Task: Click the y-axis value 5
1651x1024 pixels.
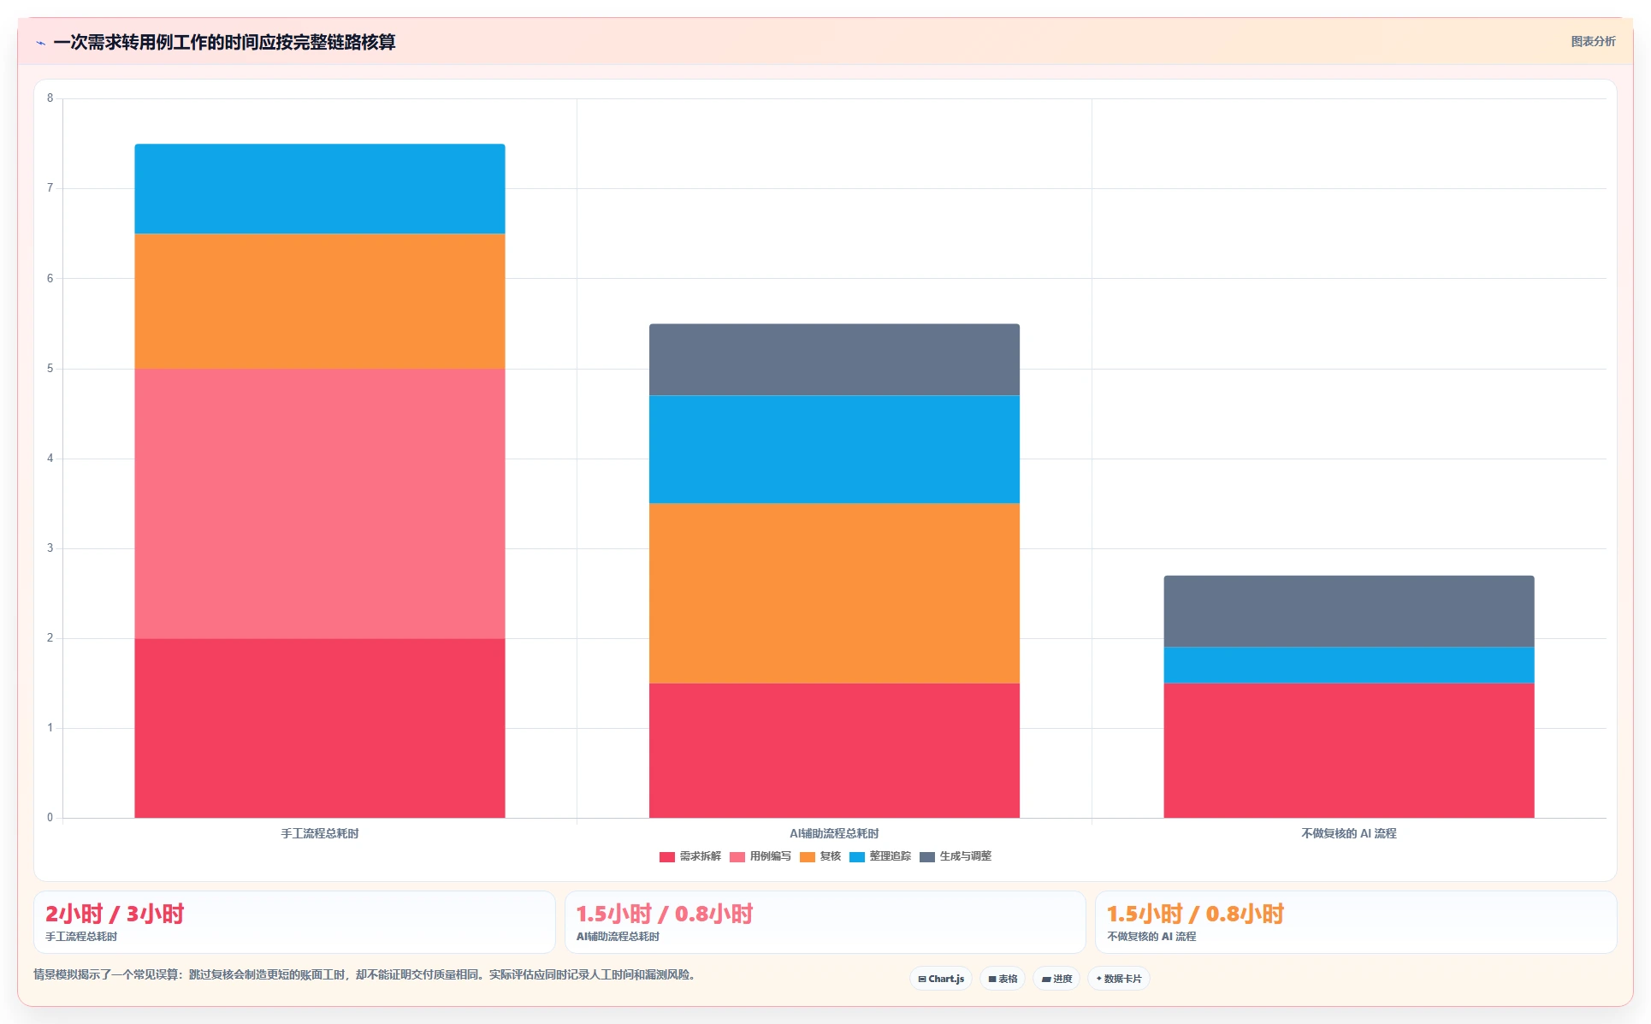Action: 50,369
